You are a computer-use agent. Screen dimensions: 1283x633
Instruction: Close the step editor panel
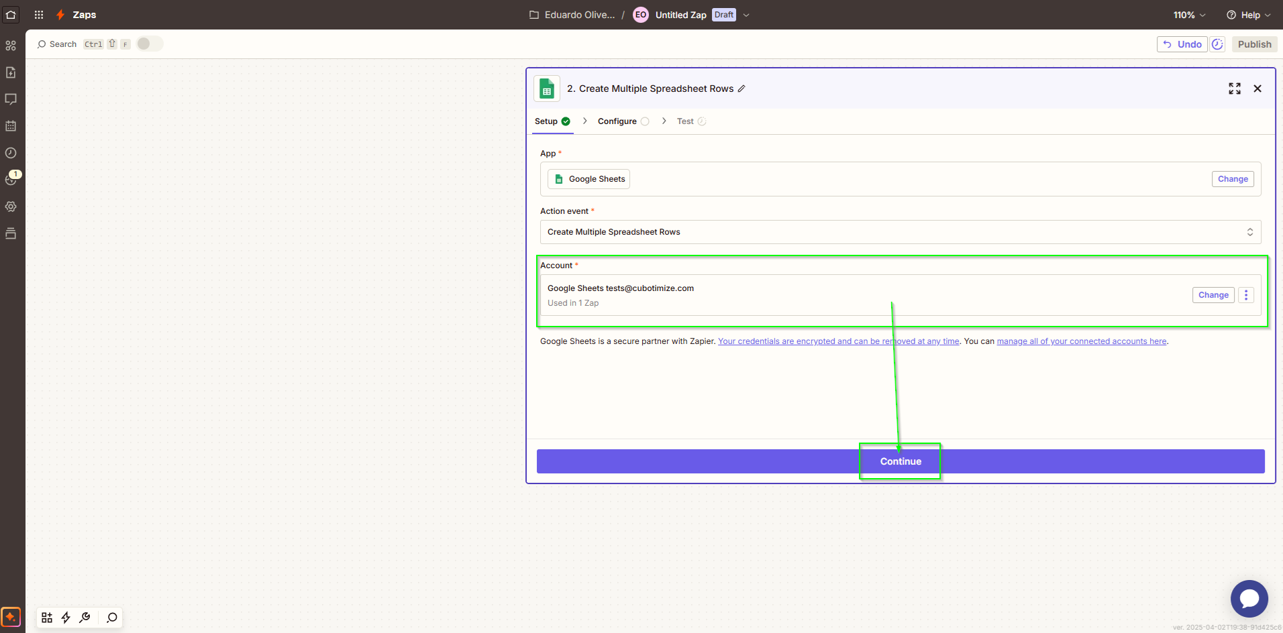pyautogui.click(x=1258, y=89)
